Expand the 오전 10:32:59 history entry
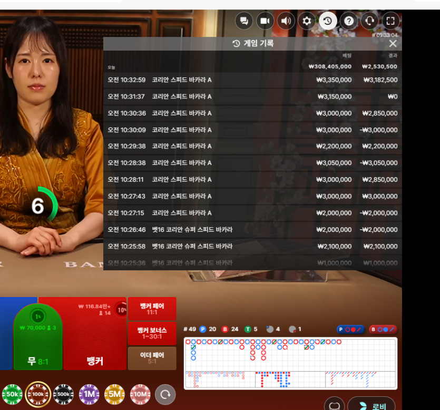This screenshot has height=410, width=440. click(x=252, y=80)
